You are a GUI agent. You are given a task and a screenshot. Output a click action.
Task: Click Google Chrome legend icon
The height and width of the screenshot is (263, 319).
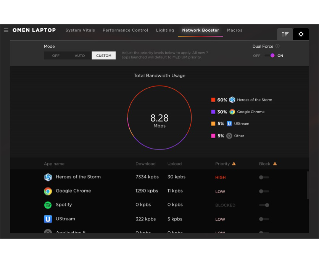click(x=232, y=112)
